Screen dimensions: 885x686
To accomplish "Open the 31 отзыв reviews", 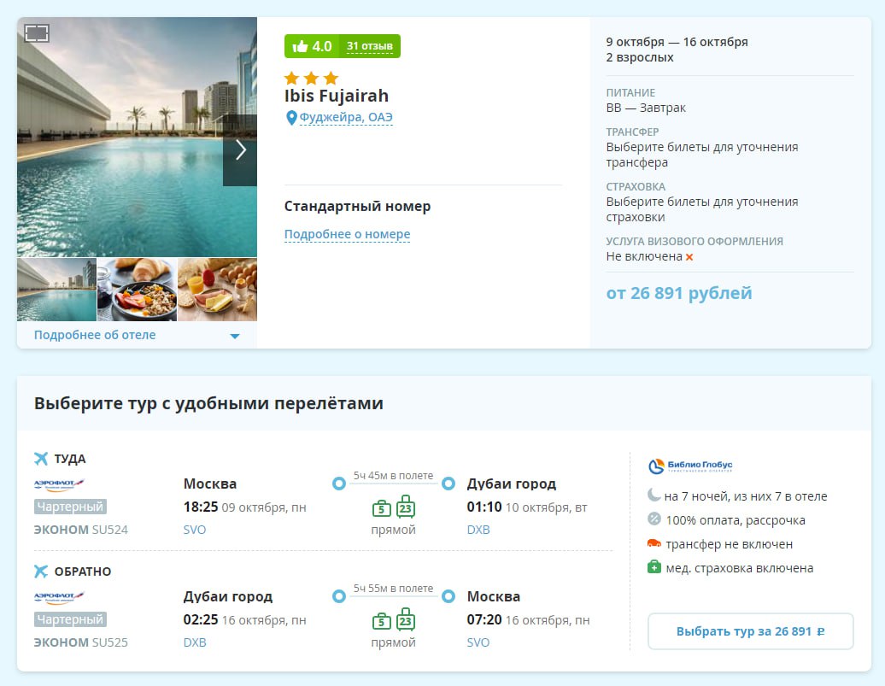I will [369, 46].
